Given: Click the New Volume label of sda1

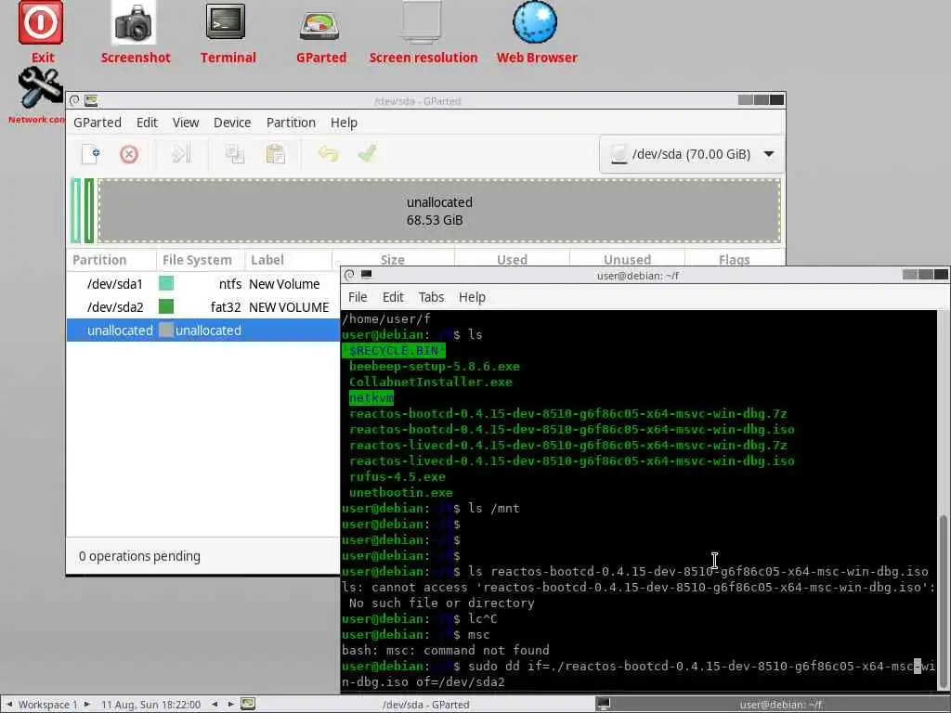Looking at the screenshot, I should (284, 284).
